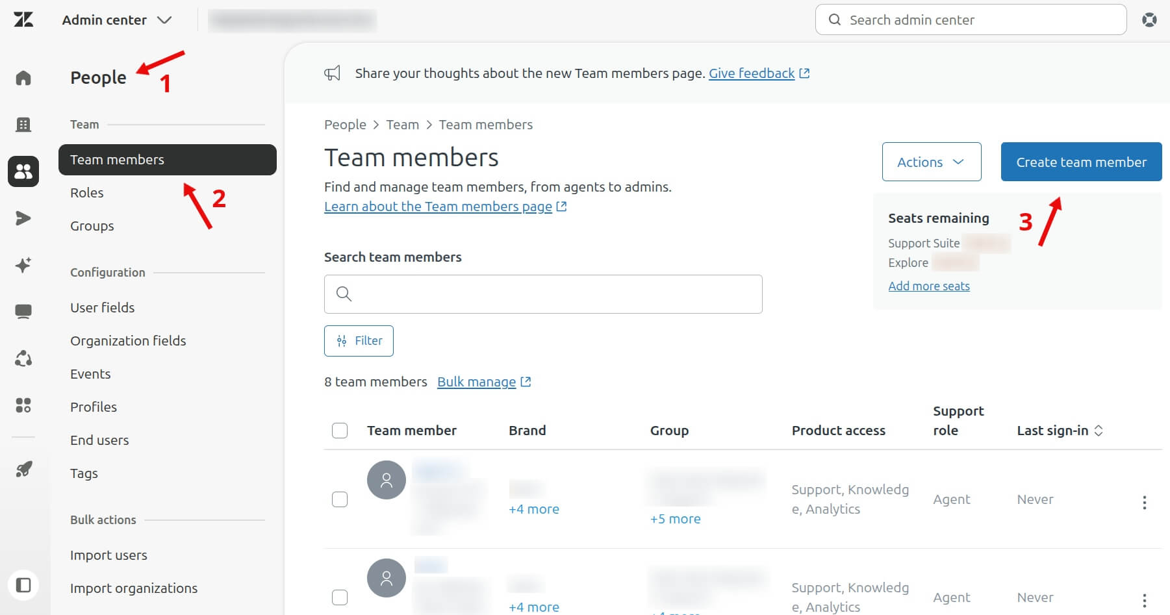This screenshot has height=615, width=1170.
Task: Open the Objects and rules icon
Action: [x=23, y=358]
